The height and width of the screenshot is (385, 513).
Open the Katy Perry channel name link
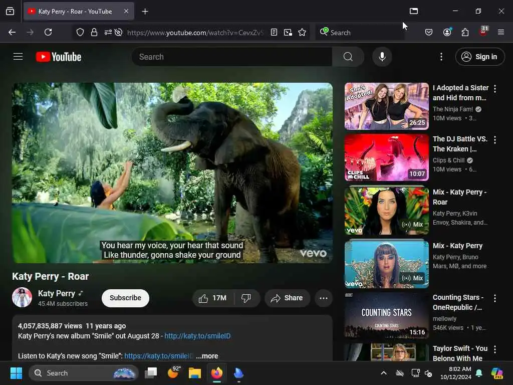tap(57, 293)
